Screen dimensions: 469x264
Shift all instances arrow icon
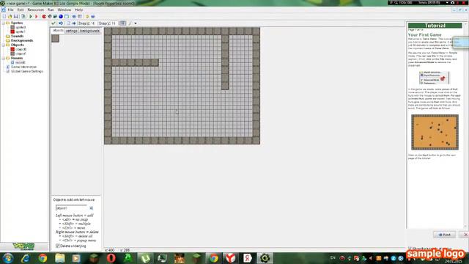[73, 23]
